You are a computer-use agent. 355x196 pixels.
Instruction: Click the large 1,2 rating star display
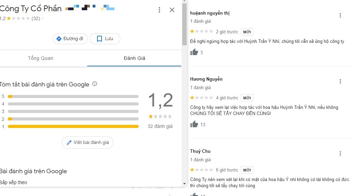click(x=160, y=116)
